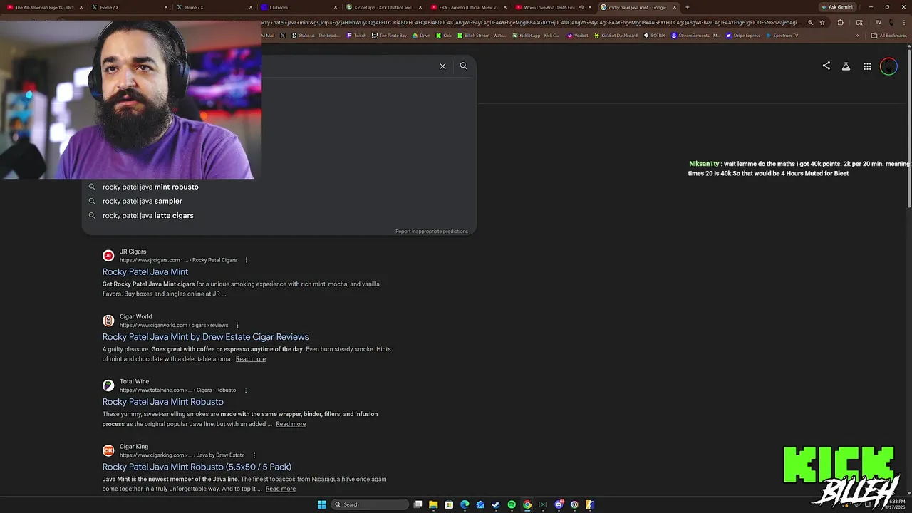Switch to the Club.com tab
This screenshot has height=513, width=912.
coord(298,7)
